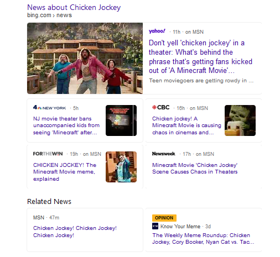Open the zombie on chicken thumbnail
The width and height of the screenshot is (280, 257).
pos(240,120)
